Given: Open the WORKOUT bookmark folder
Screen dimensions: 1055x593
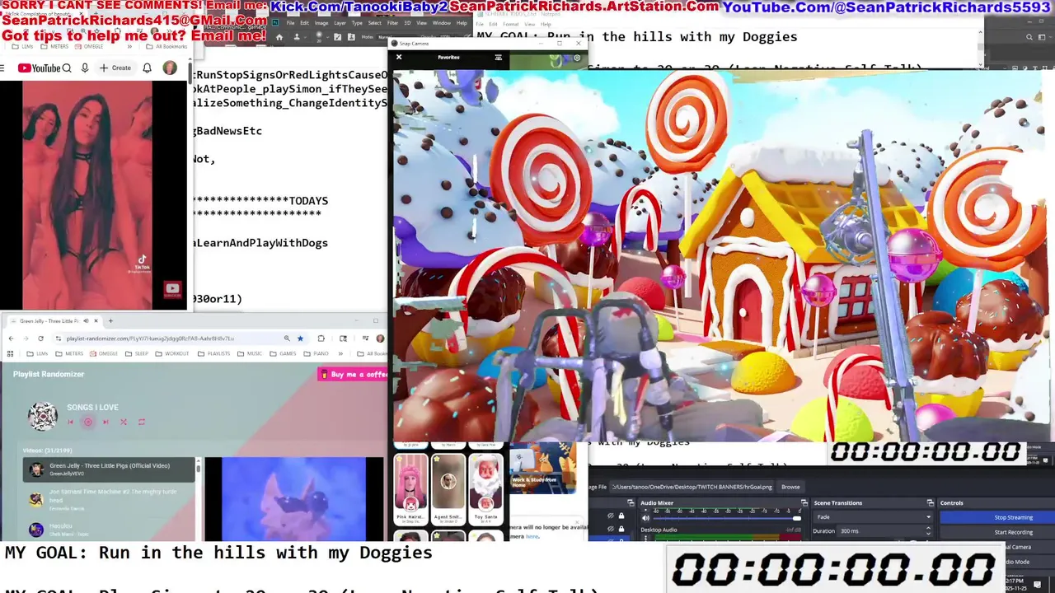Looking at the screenshot, I should [172, 353].
